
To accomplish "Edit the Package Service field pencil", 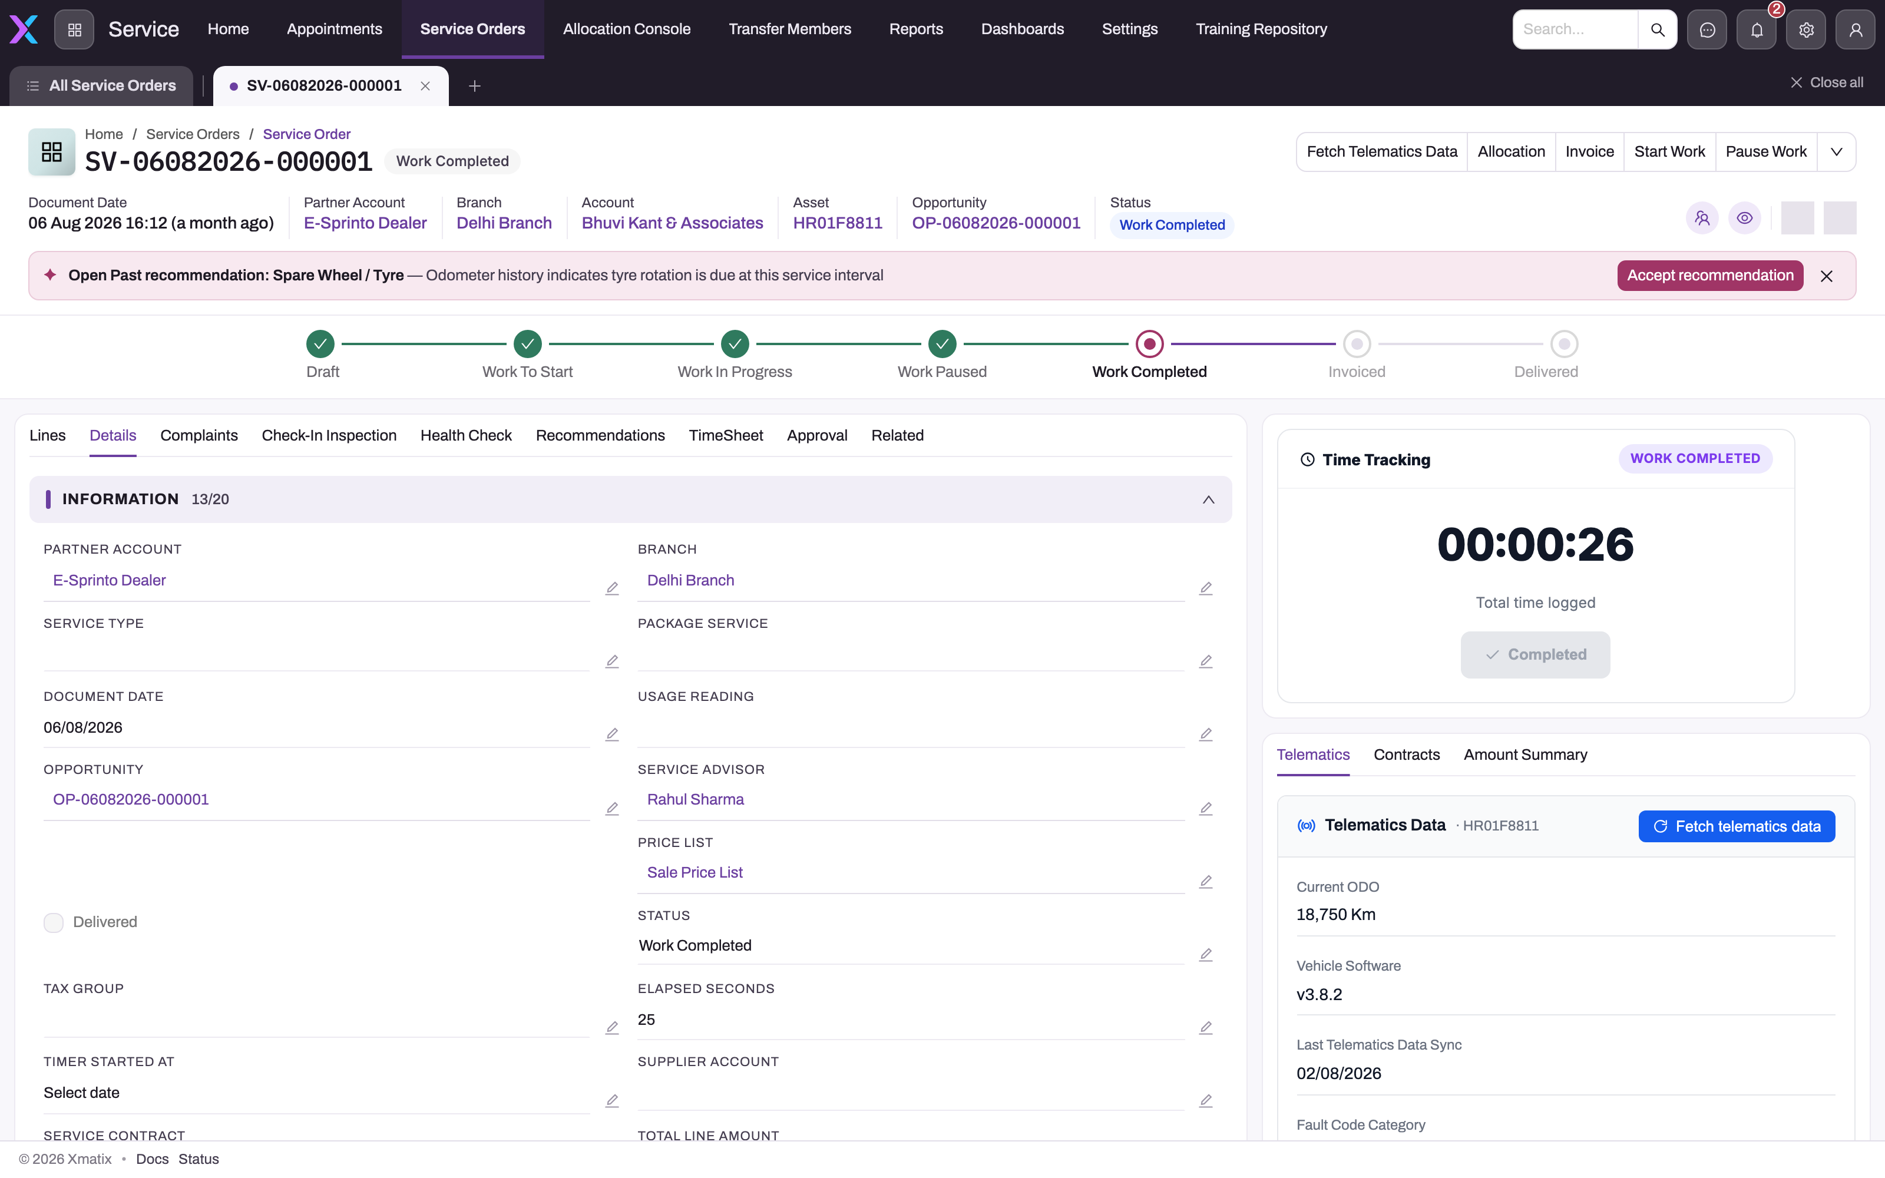I will click(1206, 661).
